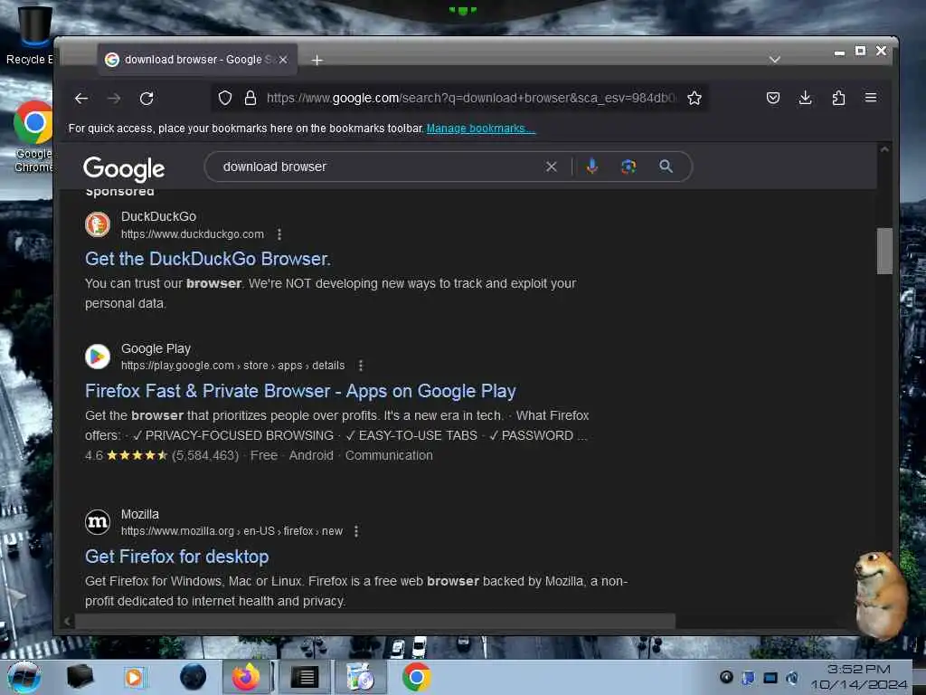The width and height of the screenshot is (926, 695).
Task: Close the download browser tab
Action: tap(283, 60)
